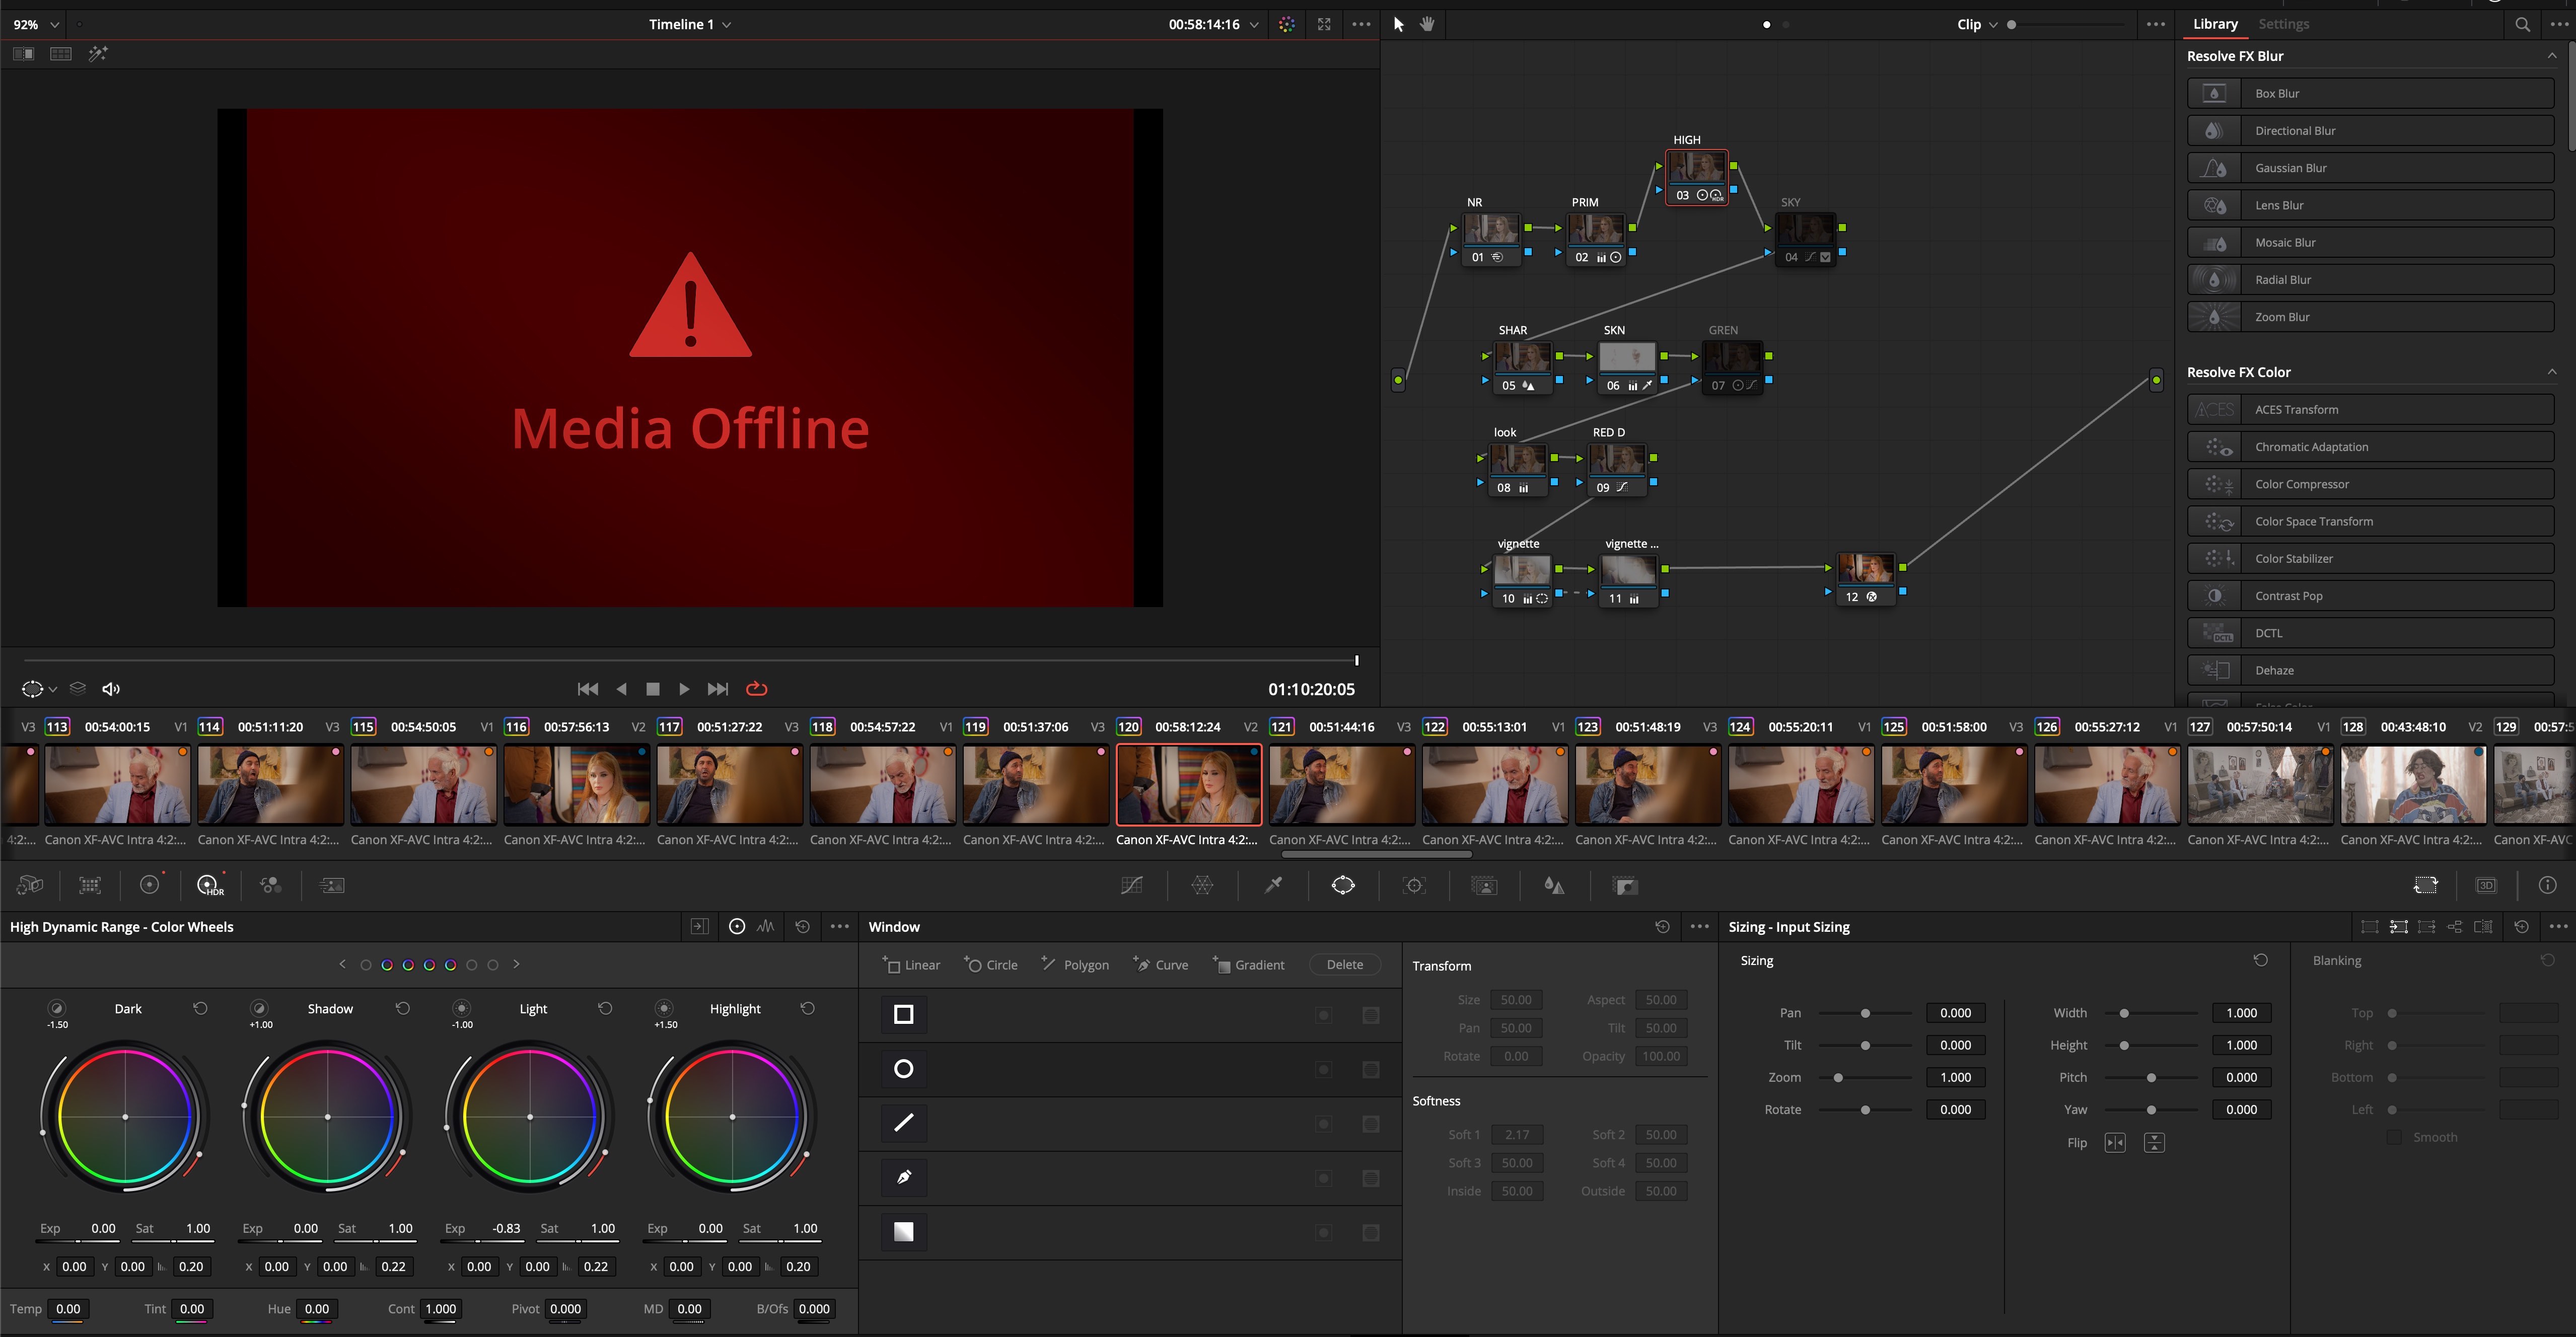Switch to the Settings tab
Viewport: 2576px width, 1337px height.
(2283, 24)
